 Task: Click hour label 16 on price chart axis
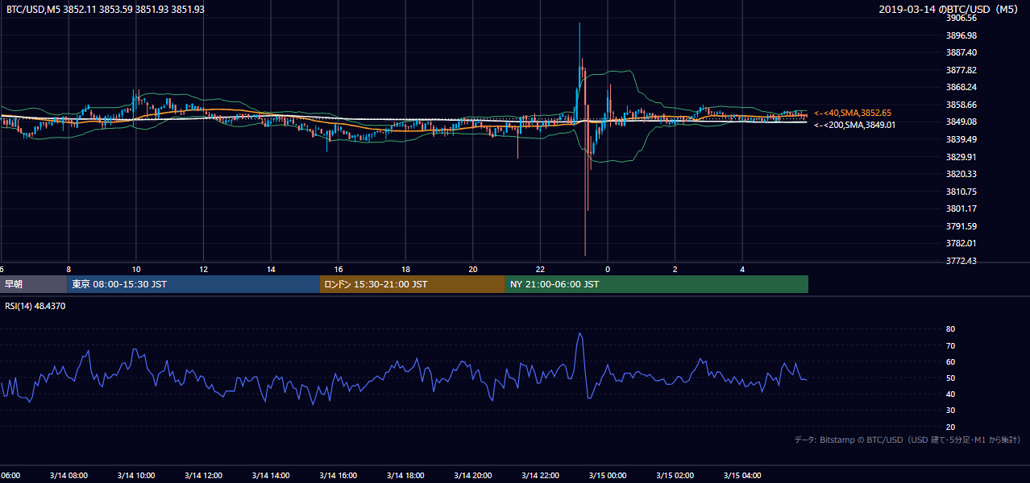pos(338,270)
